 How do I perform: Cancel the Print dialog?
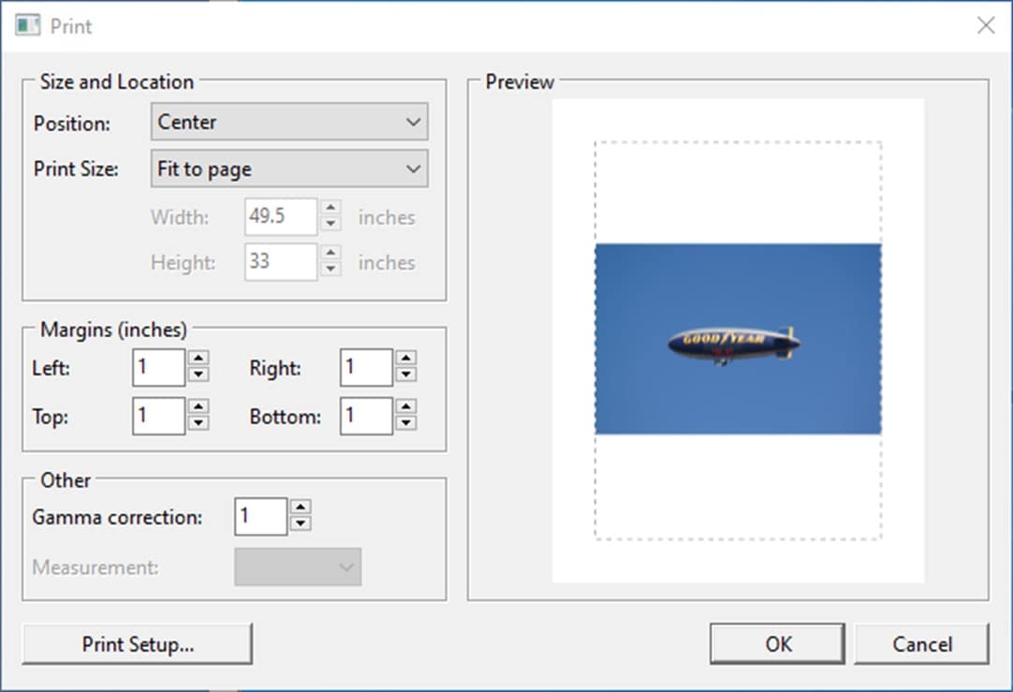point(922,643)
